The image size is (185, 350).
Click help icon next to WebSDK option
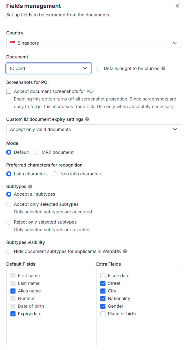tap(125, 251)
